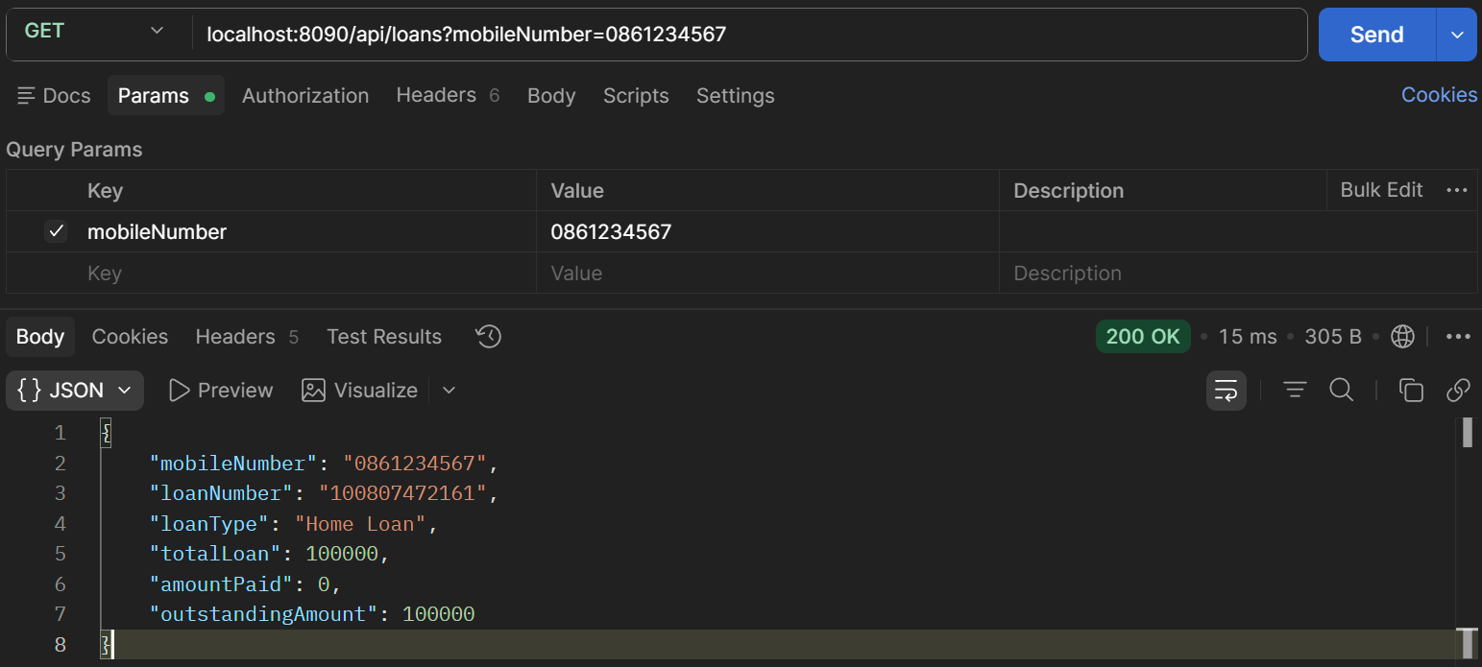Click the "mobileNumber" JSON key
Screen dimensions: 1482x667
[x=233, y=464]
